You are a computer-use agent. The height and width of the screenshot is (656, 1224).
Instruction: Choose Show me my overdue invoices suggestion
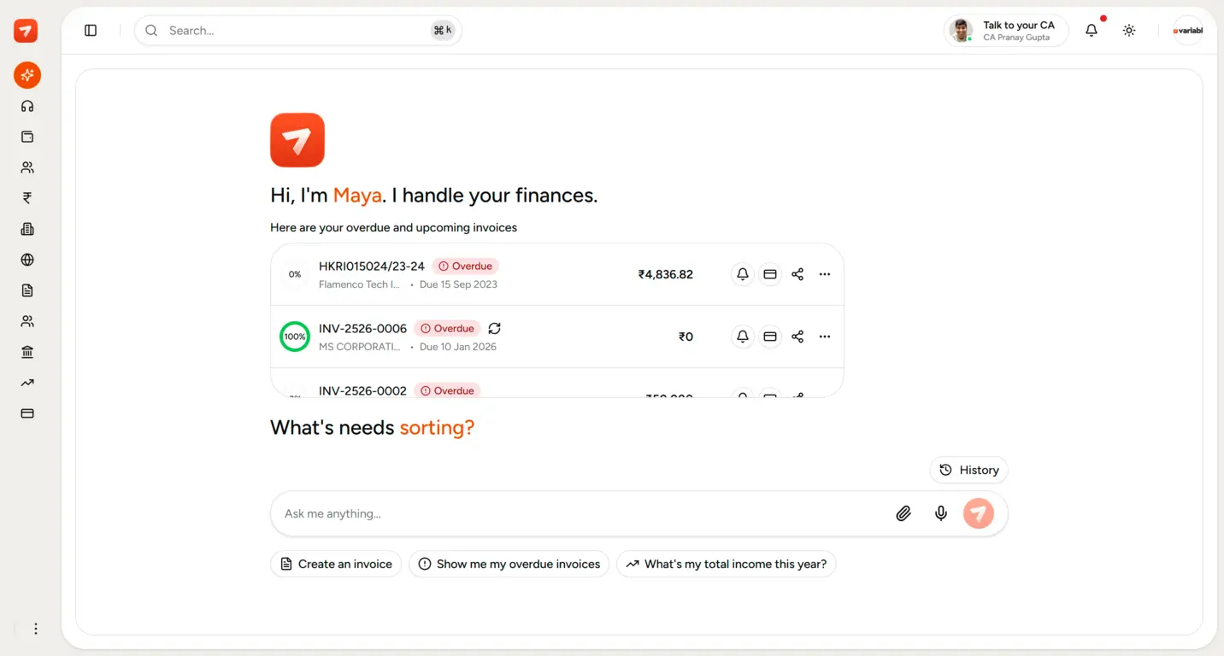[x=509, y=564]
